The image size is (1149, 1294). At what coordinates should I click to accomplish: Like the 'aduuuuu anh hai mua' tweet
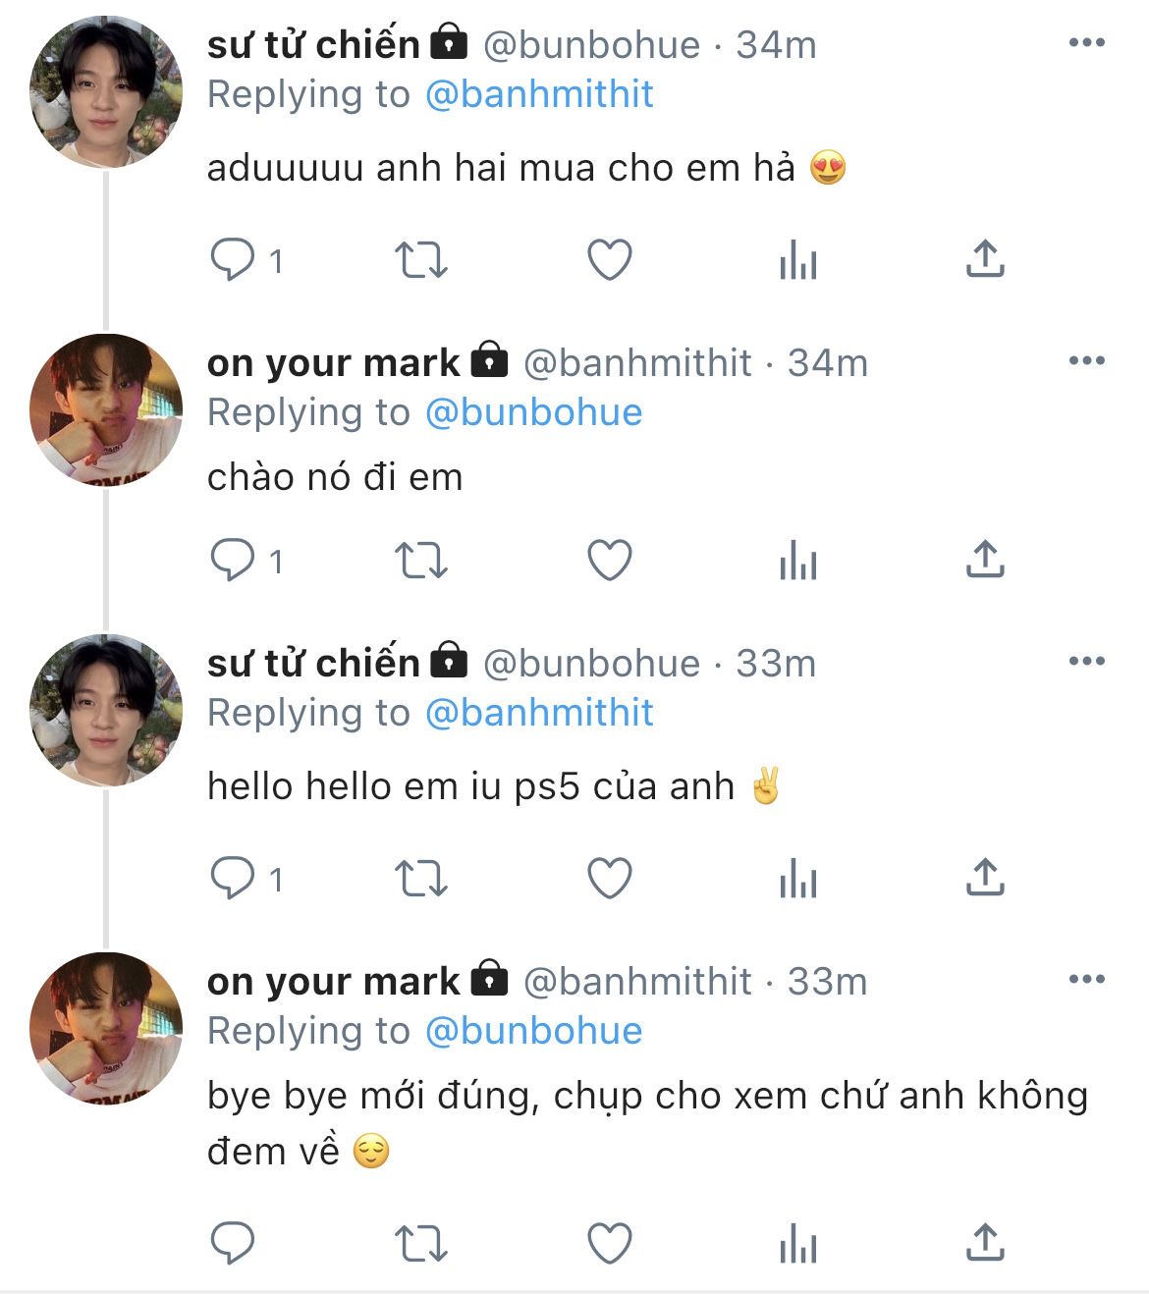609,260
